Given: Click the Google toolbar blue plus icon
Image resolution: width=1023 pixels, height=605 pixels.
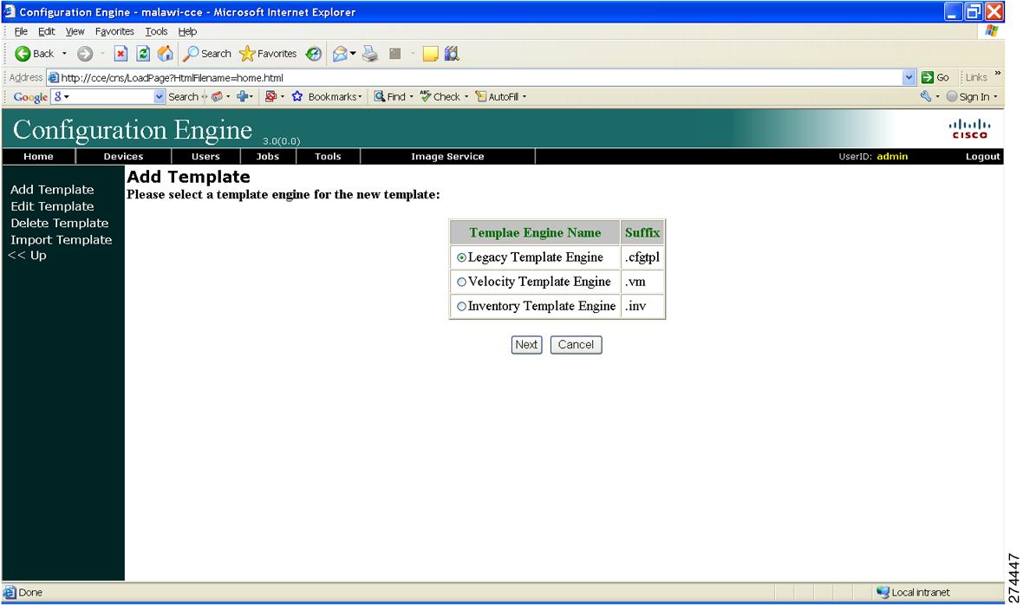Looking at the screenshot, I should (x=243, y=96).
